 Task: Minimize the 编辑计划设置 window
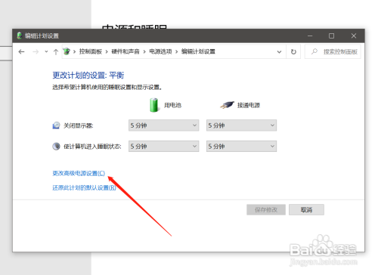(x=310, y=36)
